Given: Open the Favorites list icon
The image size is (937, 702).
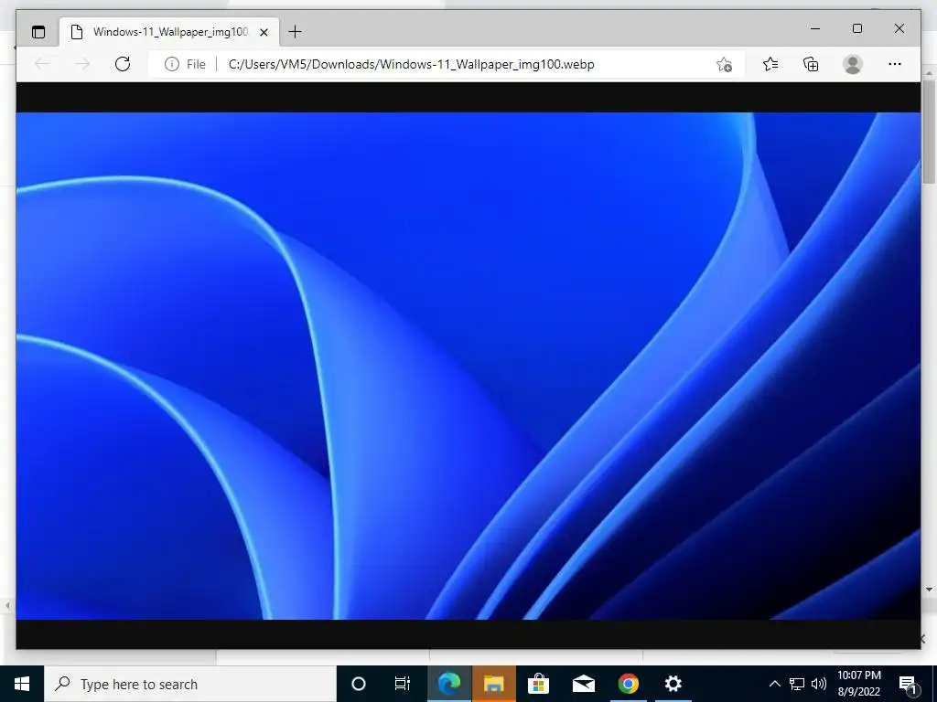Looking at the screenshot, I should tap(770, 64).
